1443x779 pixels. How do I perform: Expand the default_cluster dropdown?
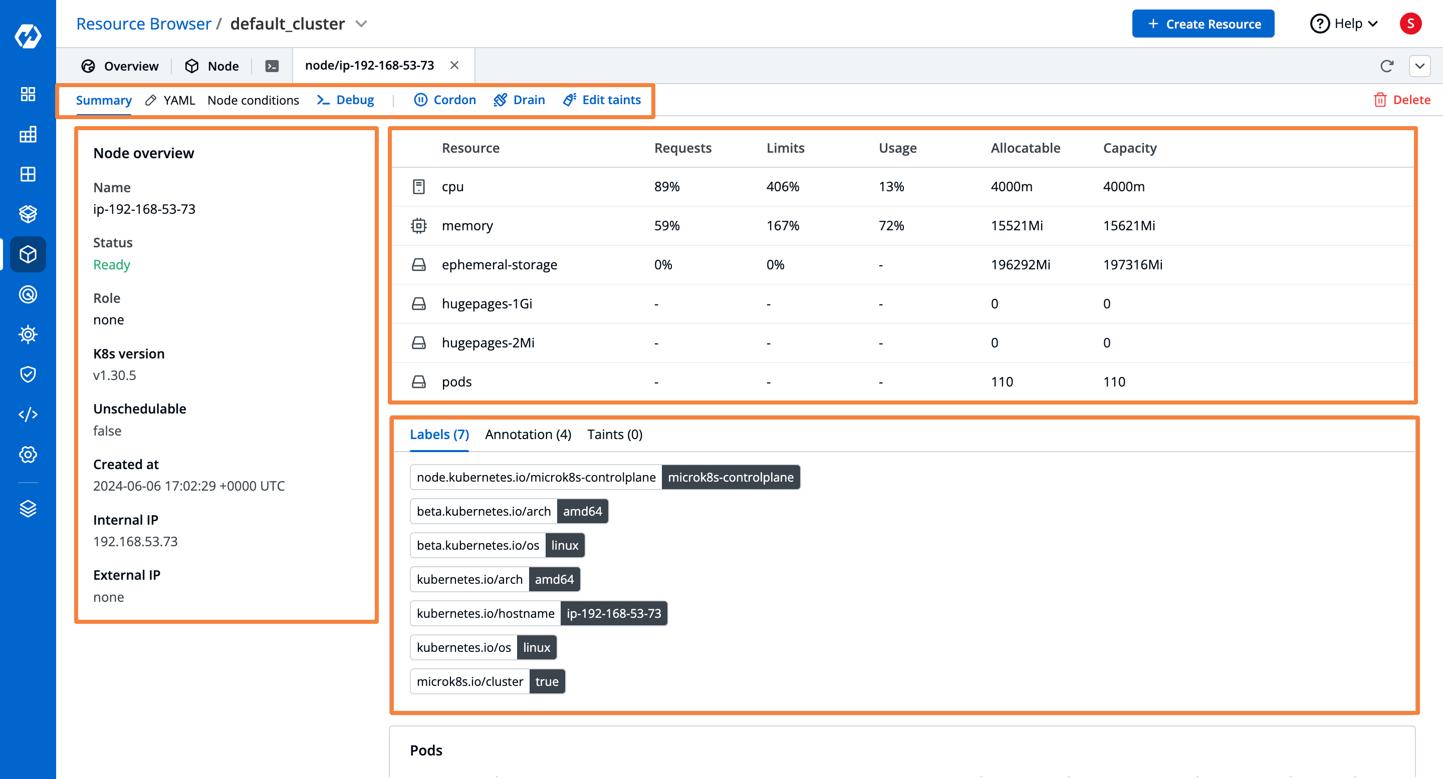(x=361, y=24)
